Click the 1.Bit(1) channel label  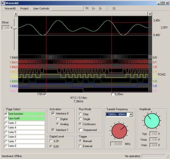point(14,62)
